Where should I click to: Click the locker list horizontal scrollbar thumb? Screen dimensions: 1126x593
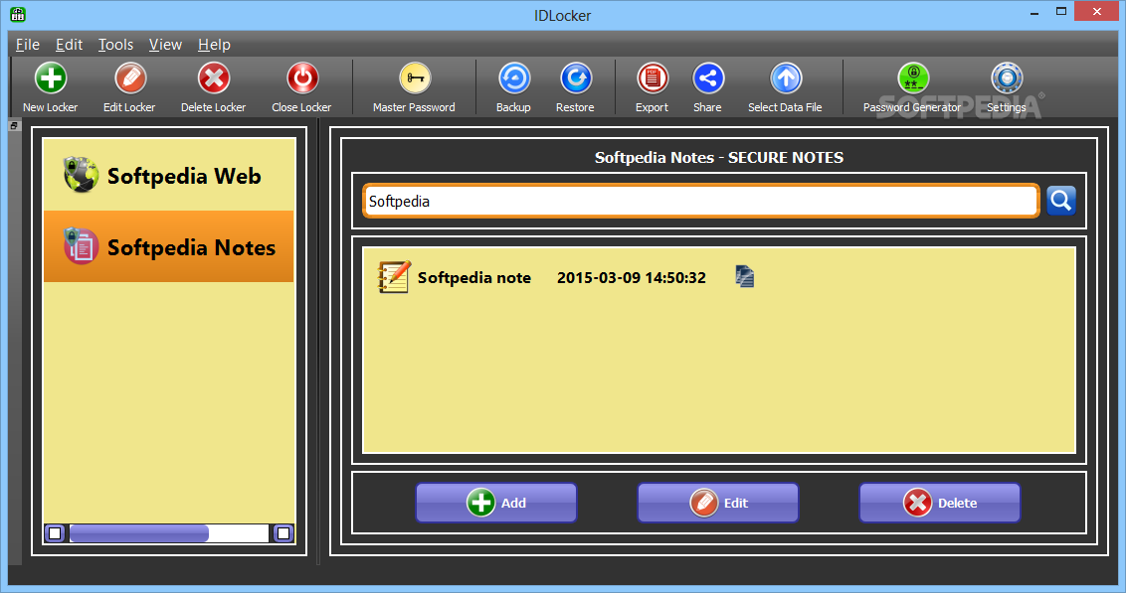click(x=139, y=532)
